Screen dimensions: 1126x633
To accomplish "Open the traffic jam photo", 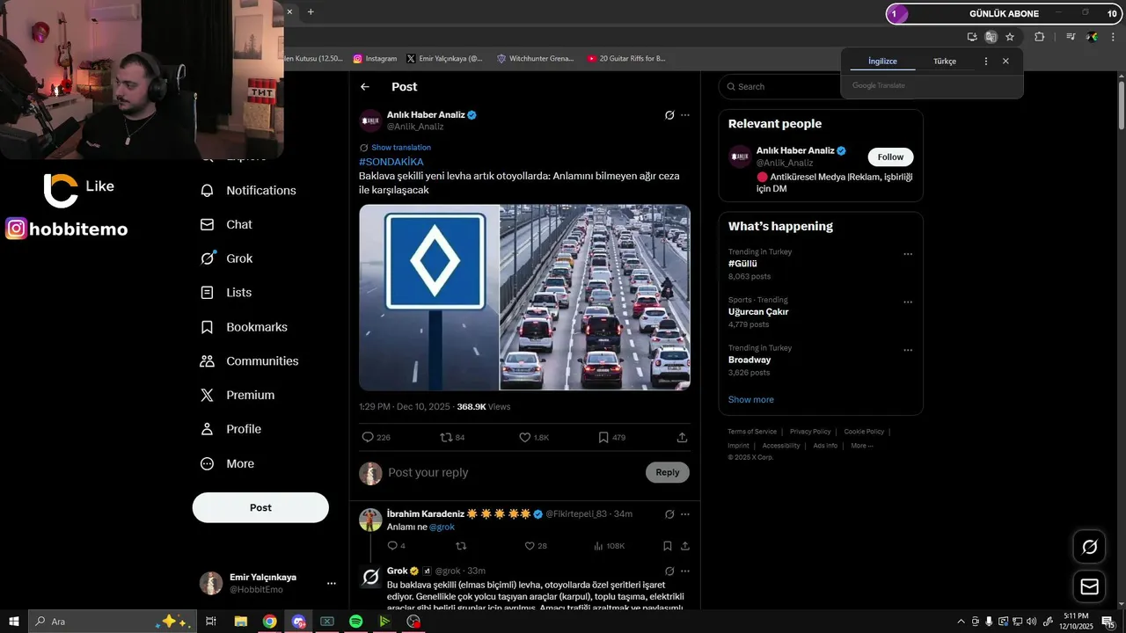I will (x=596, y=297).
